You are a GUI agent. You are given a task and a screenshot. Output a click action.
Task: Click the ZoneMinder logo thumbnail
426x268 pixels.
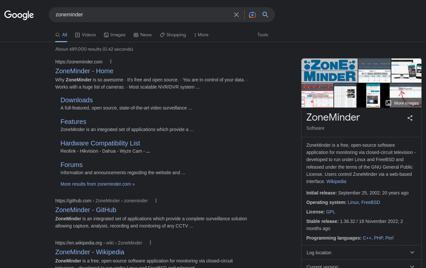pyautogui.click(x=329, y=71)
